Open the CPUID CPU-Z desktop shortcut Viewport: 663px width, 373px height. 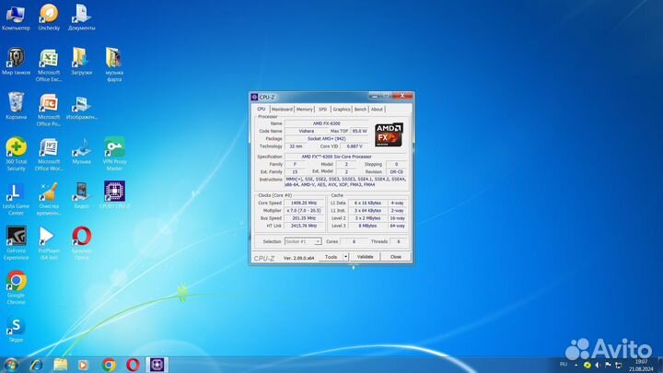click(114, 192)
